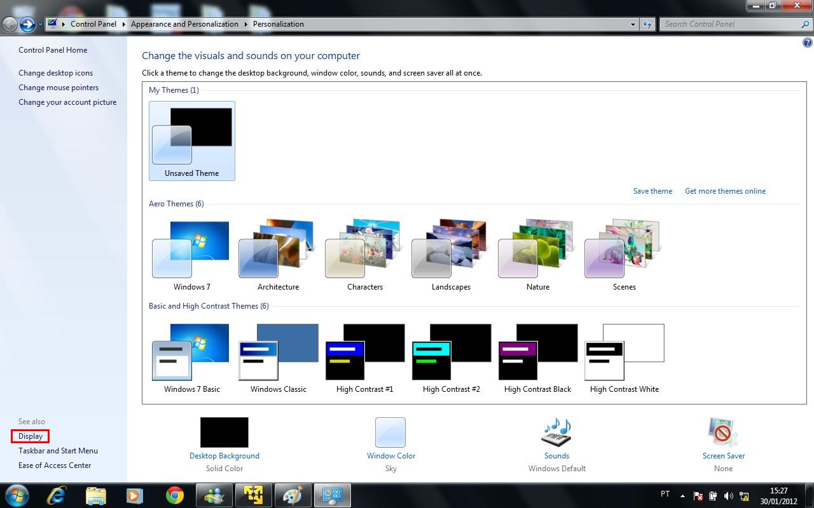Expand the arrow after the Control Panel breadcrumb
The height and width of the screenshot is (508, 814).
pos(123,24)
